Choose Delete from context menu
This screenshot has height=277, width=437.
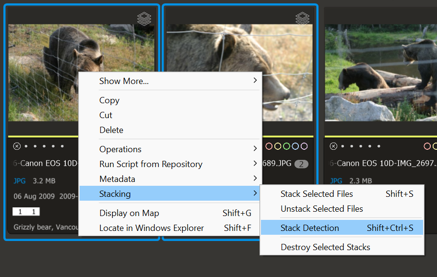[170, 130]
